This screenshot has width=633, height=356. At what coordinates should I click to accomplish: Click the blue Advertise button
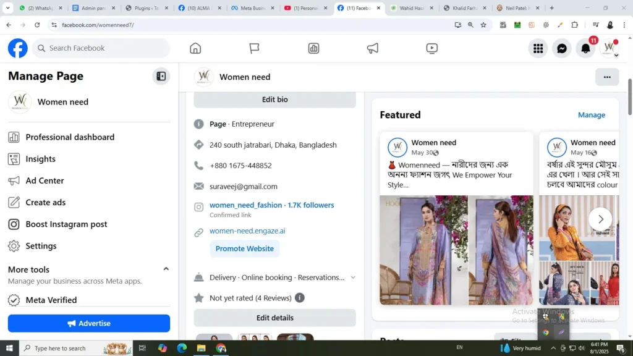coord(88,323)
